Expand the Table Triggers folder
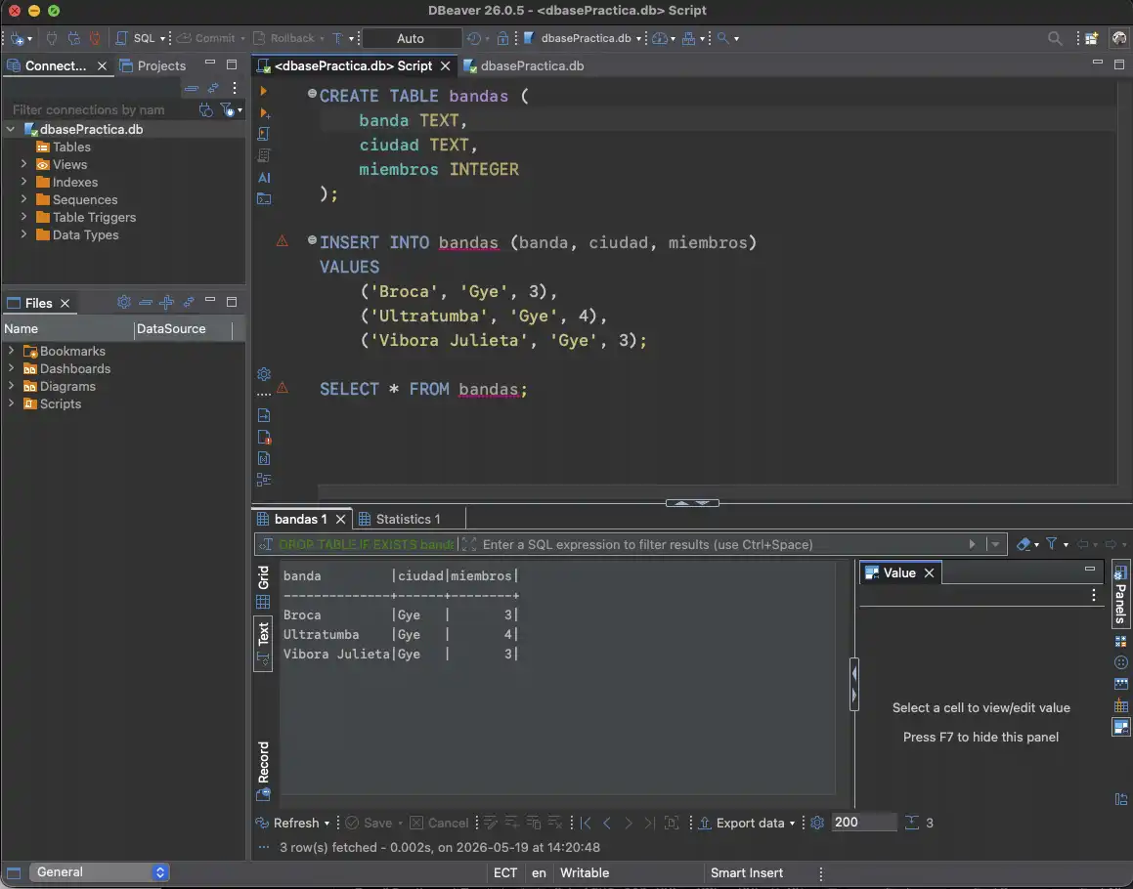1133x889 pixels. pyautogui.click(x=23, y=217)
